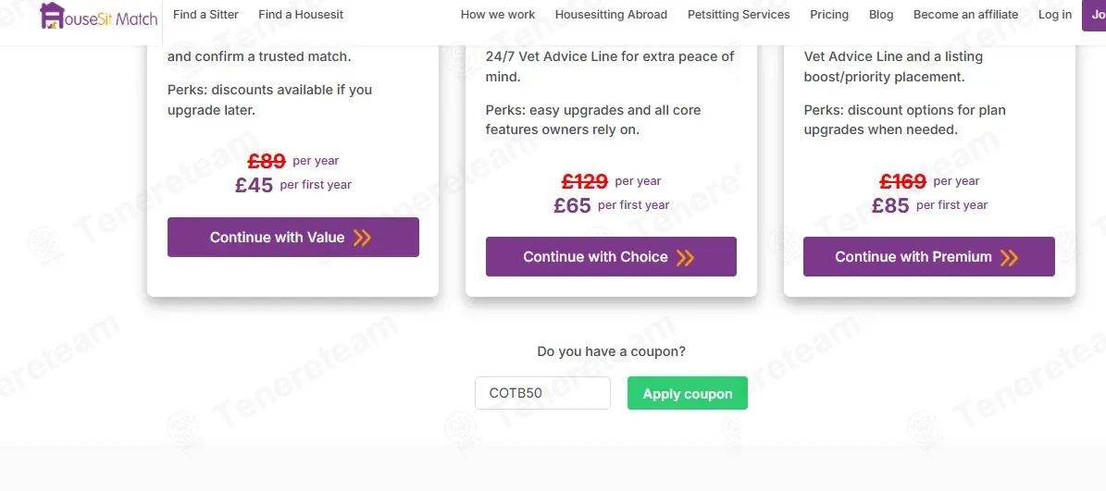Choose the Continue with Choice button
Image resolution: width=1106 pixels, height=491 pixels.
pyautogui.click(x=611, y=256)
